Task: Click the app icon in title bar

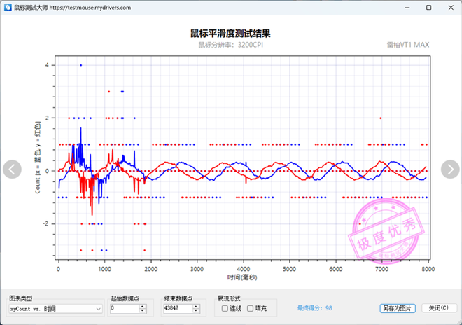Action: (x=7, y=6)
